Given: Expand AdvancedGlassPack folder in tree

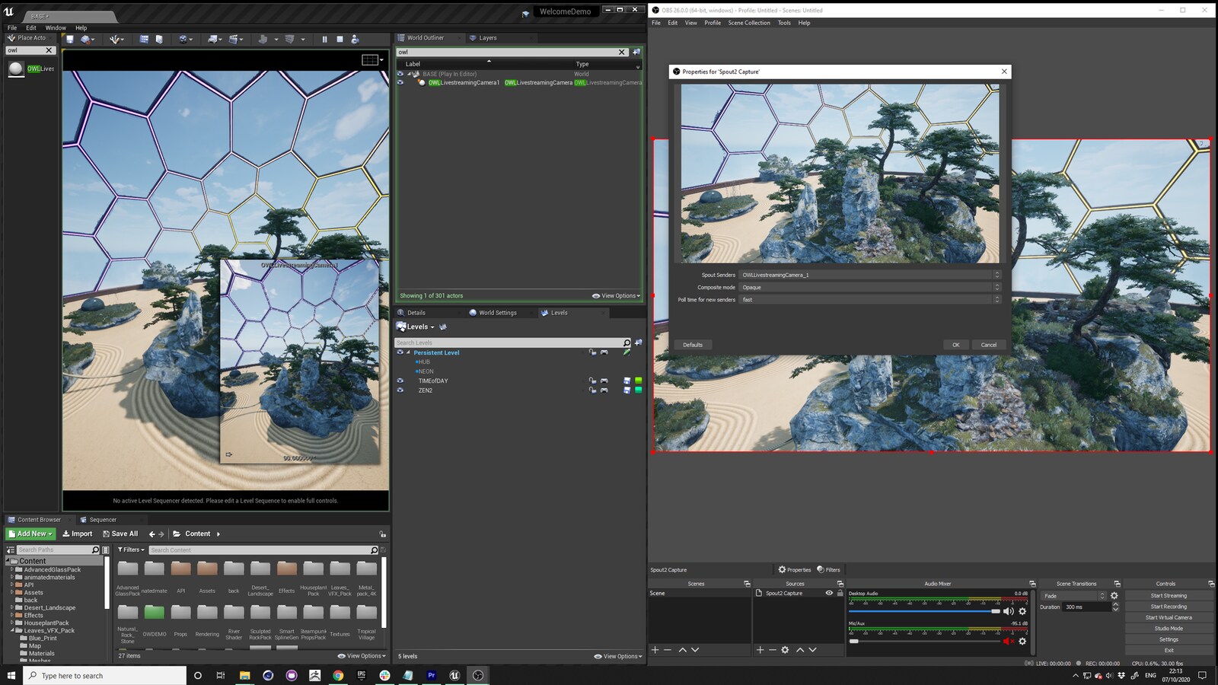Looking at the screenshot, I should [x=12, y=569].
